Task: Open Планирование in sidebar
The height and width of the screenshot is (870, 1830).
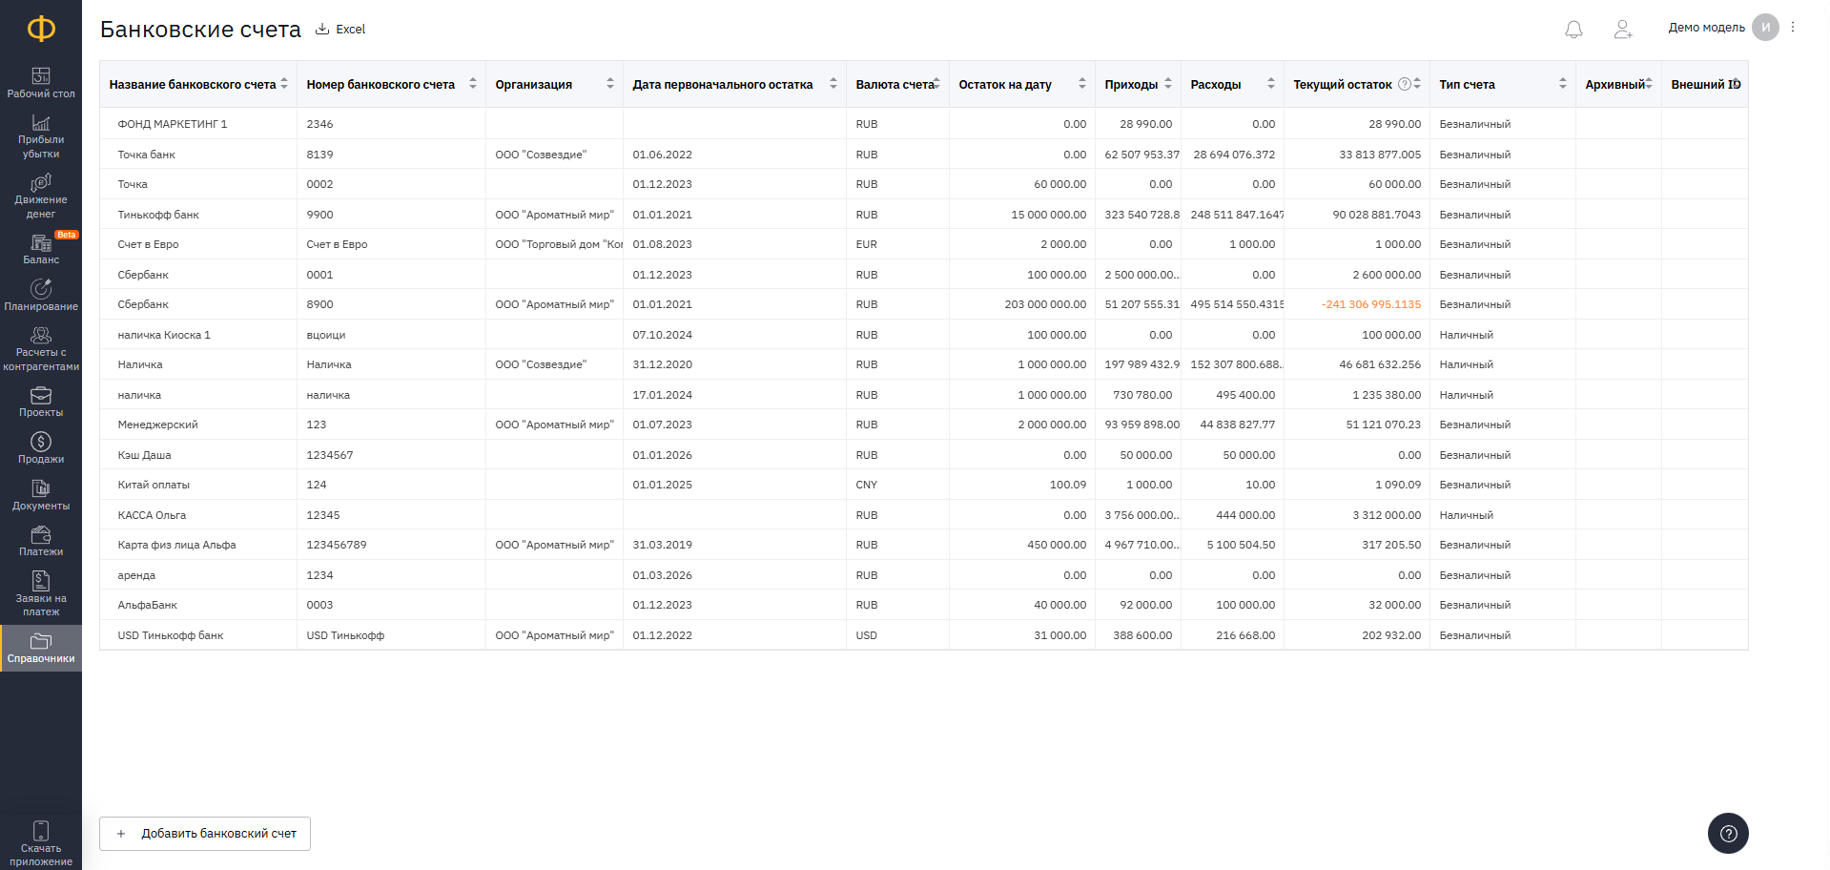Action: [x=41, y=296]
